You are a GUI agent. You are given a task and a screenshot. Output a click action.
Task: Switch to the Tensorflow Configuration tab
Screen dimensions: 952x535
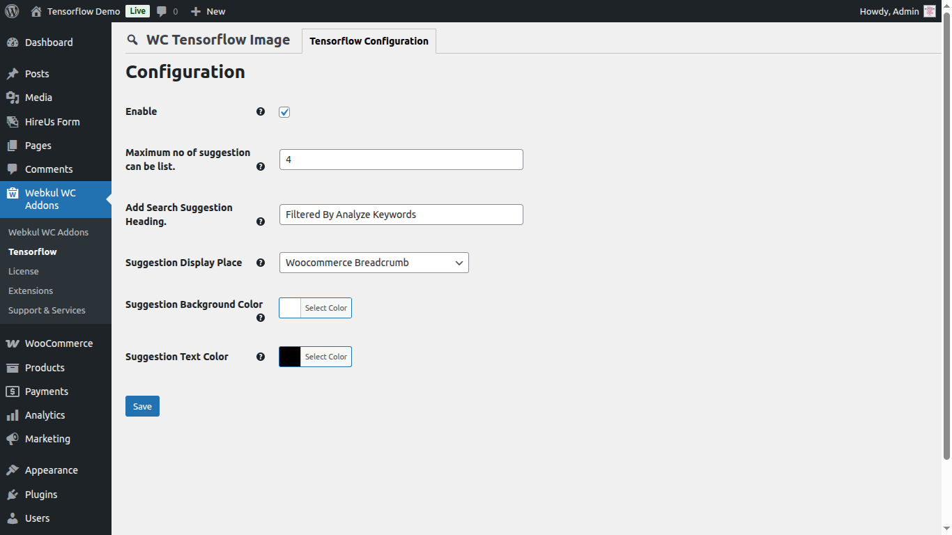pyautogui.click(x=369, y=41)
